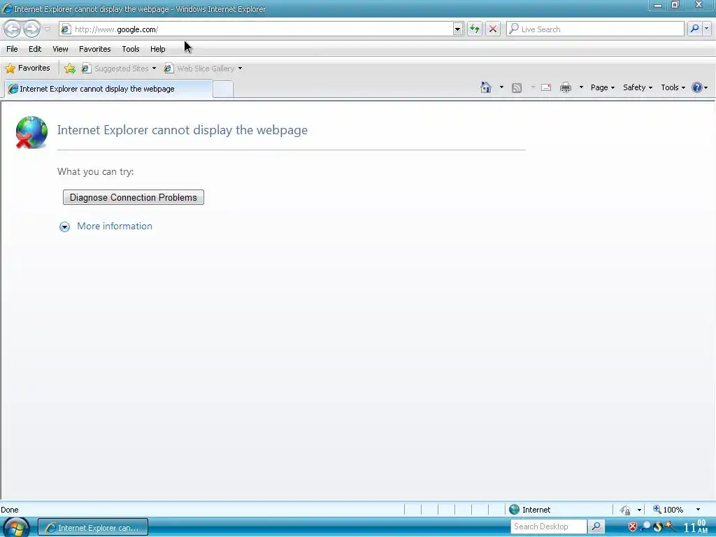This screenshot has height=537, width=716.
Task: Open the Tools command bar menu
Action: point(673,87)
